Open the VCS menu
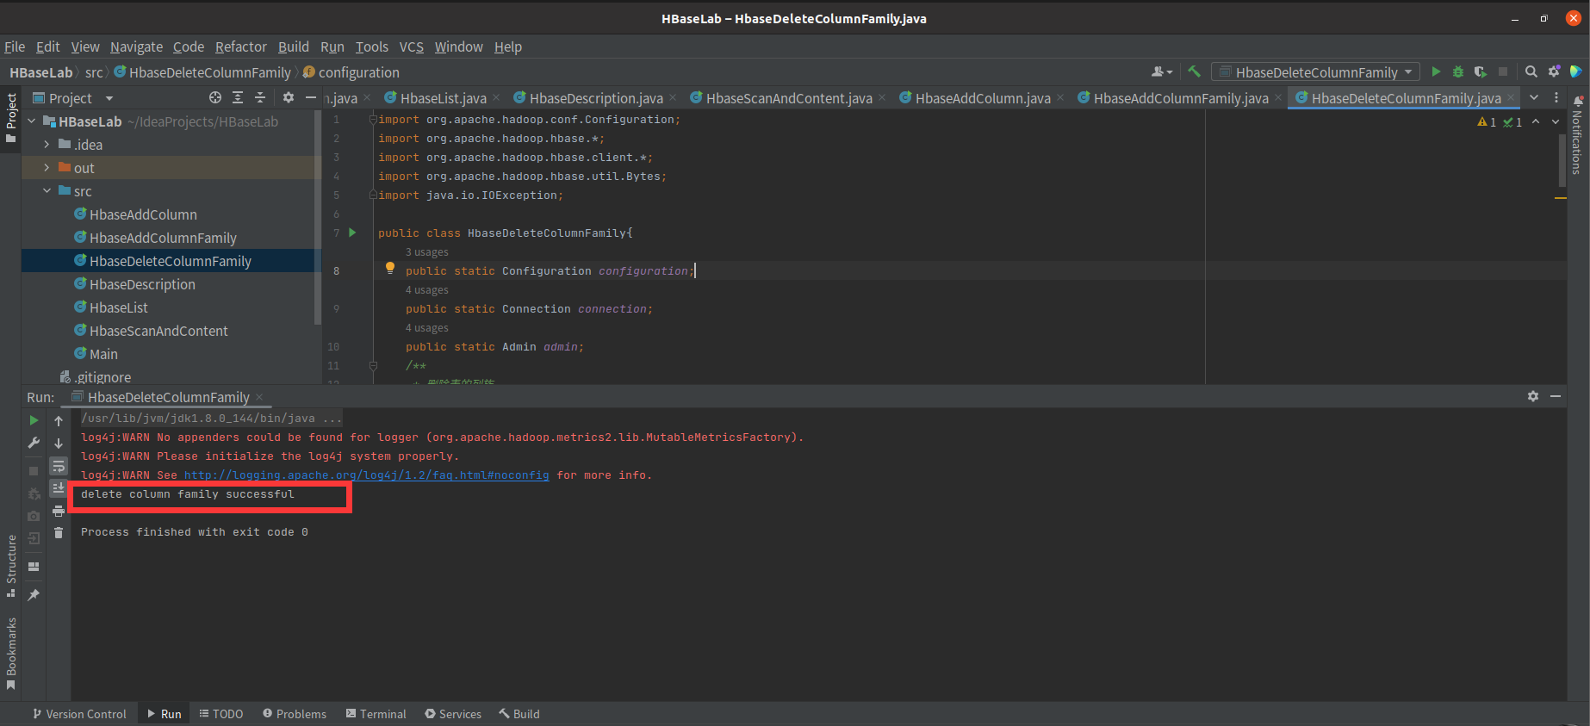 411,47
